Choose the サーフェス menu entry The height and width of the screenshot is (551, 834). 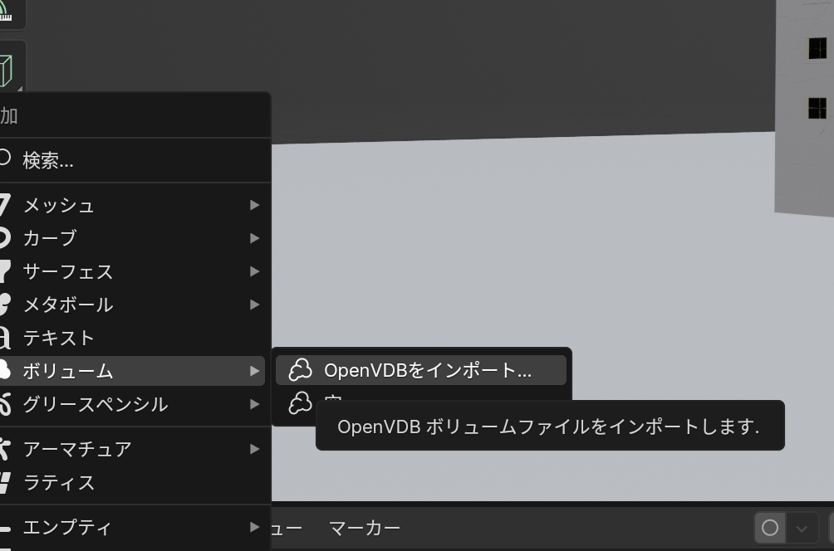point(68,271)
